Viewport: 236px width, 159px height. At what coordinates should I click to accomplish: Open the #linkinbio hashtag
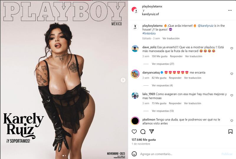(x=149, y=33)
